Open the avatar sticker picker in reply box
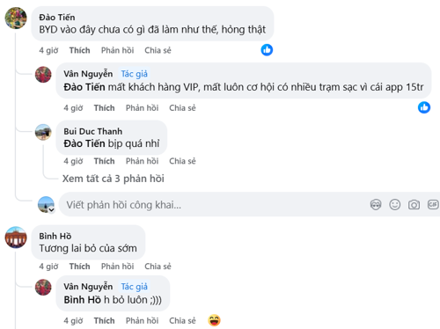 tap(376, 204)
